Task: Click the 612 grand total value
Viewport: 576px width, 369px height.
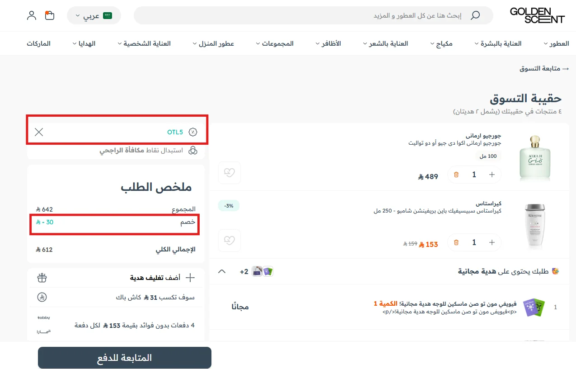Action: click(44, 249)
